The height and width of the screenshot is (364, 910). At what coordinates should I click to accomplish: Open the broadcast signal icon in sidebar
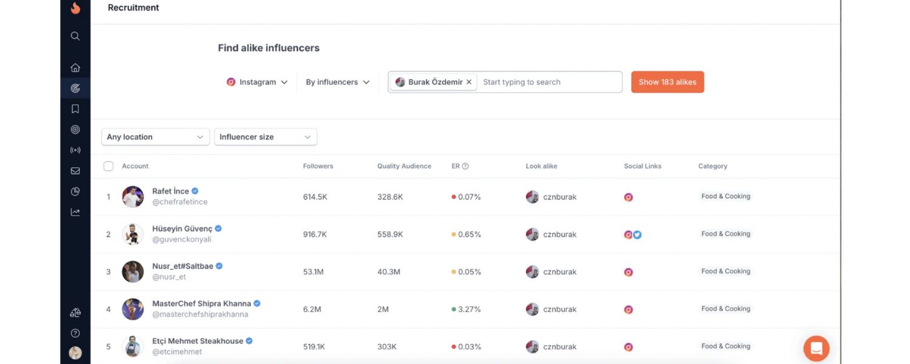pyautogui.click(x=75, y=150)
